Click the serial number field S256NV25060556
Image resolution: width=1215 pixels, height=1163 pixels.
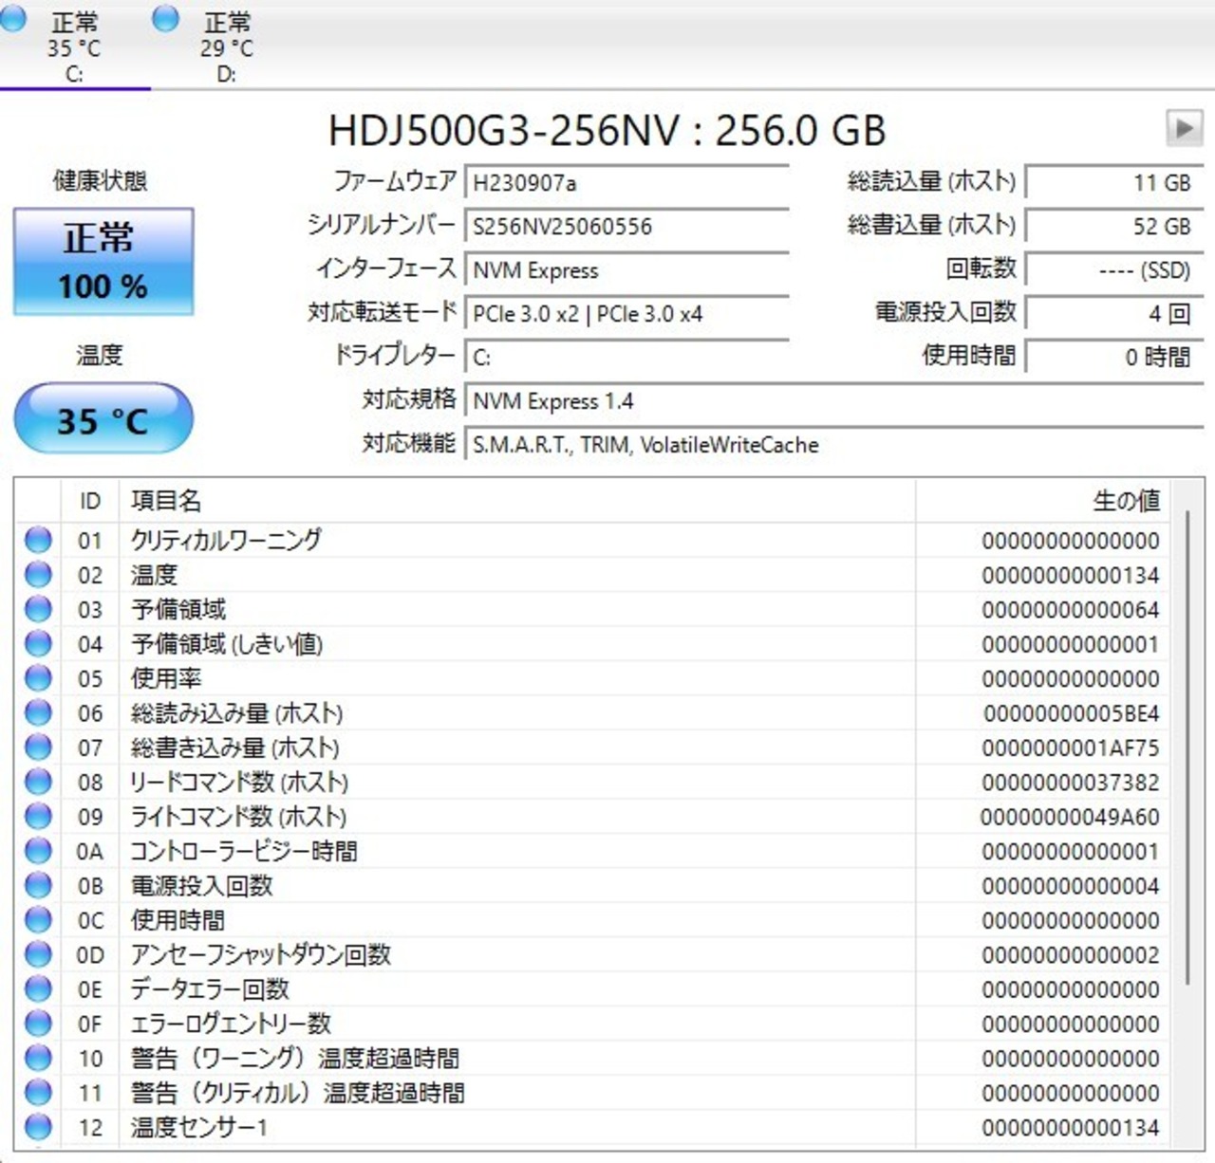pyautogui.click(x=627, y=226)
